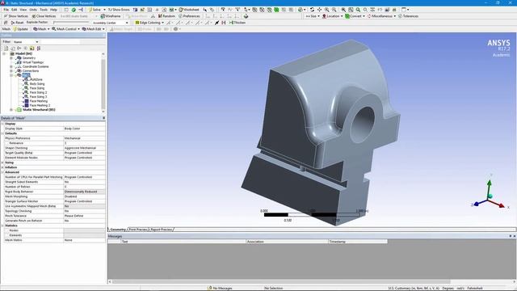Click the Mesh Metric value field

point(84,240)
